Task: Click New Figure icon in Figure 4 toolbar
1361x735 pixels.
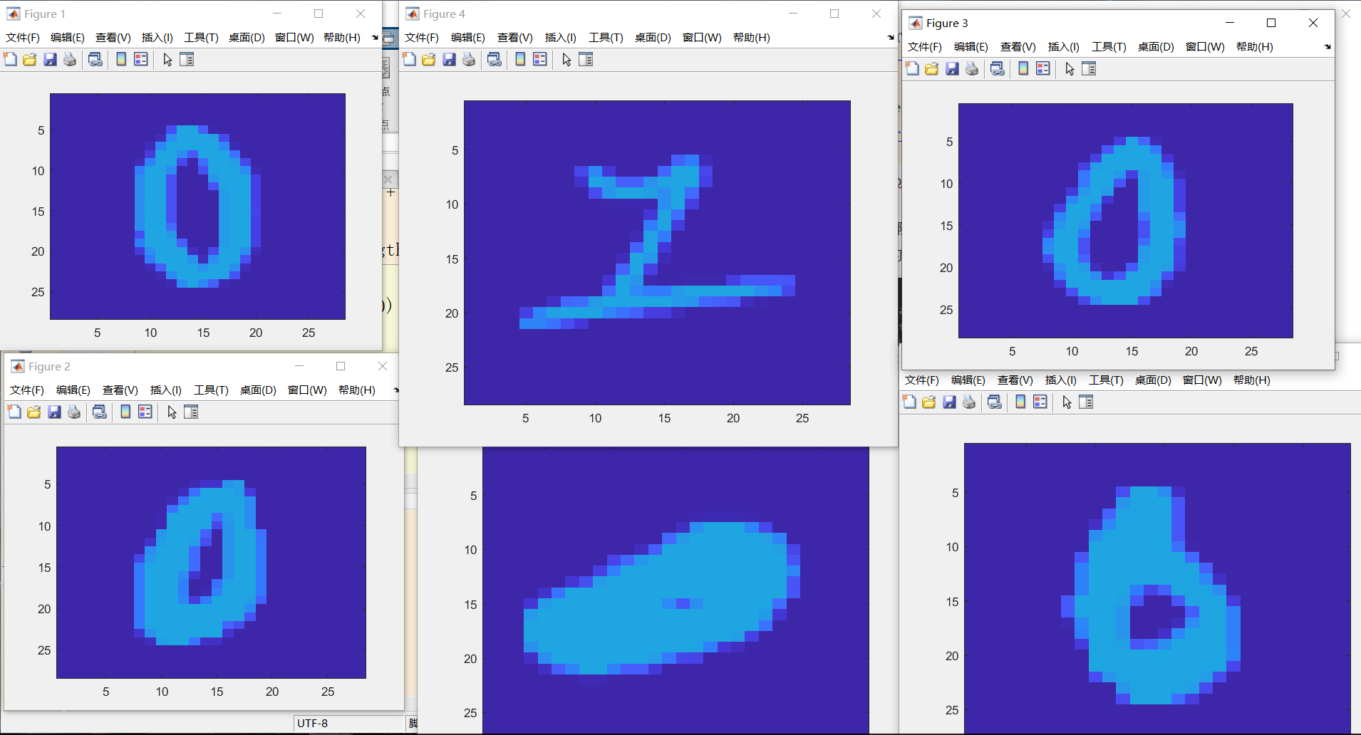Action: (x=409, y=59)
